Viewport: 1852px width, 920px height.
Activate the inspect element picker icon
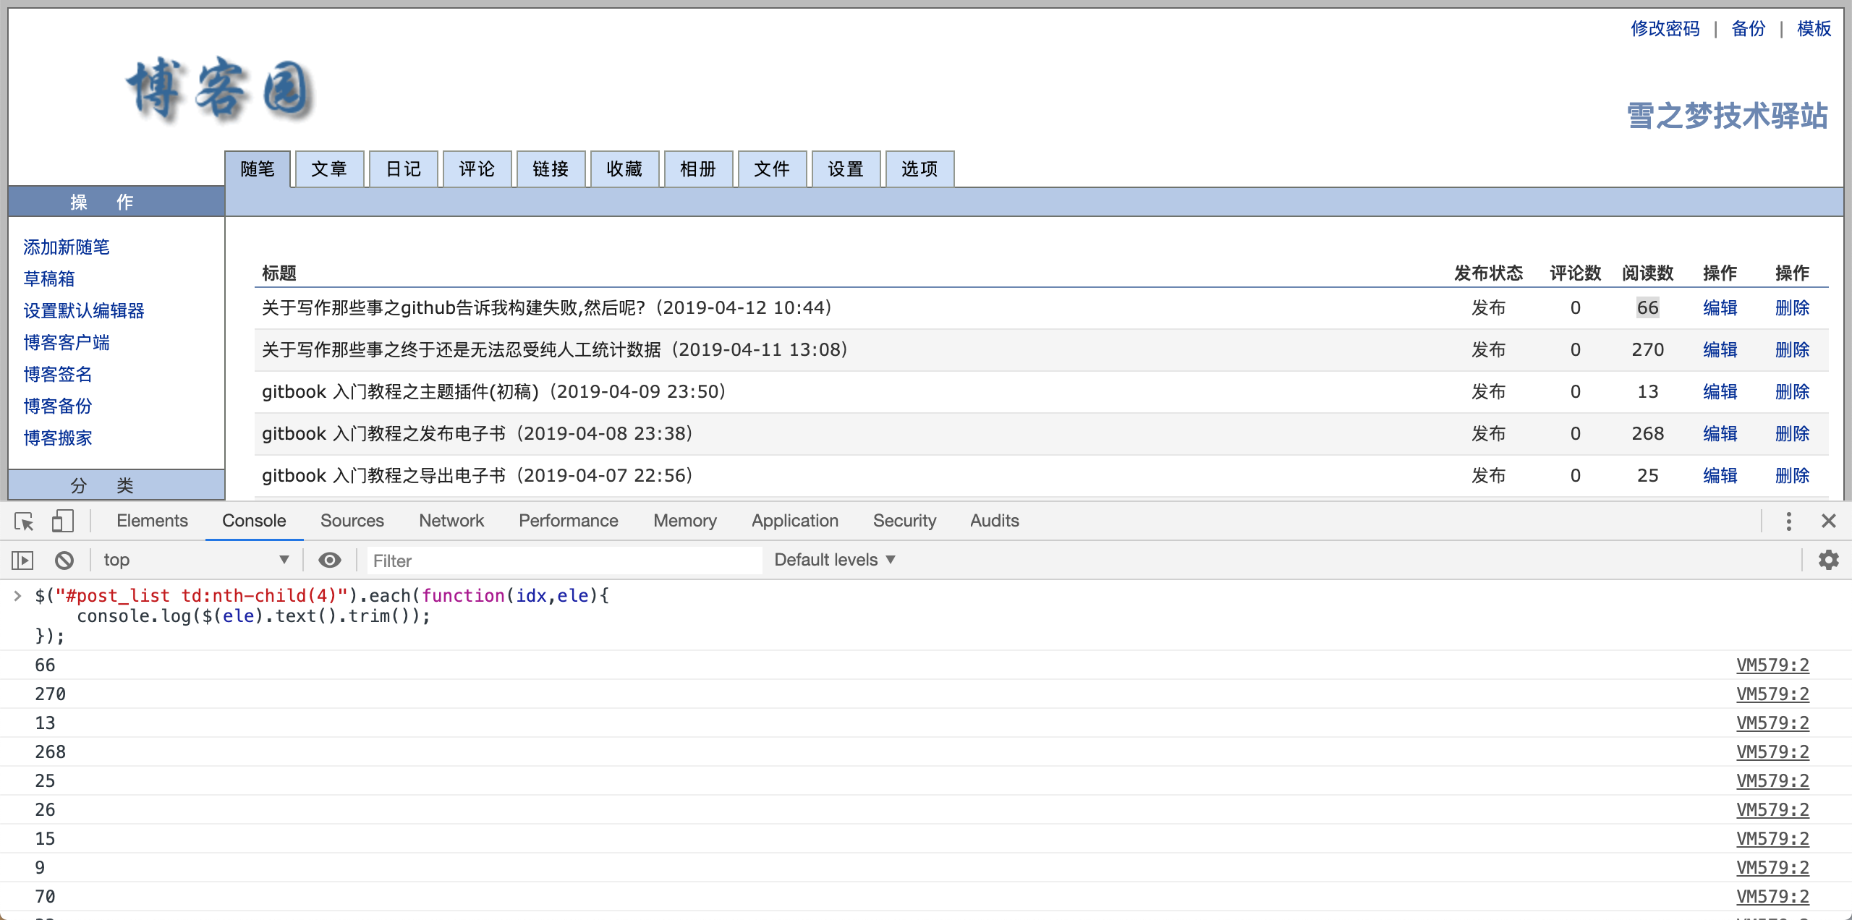[24, 521]
